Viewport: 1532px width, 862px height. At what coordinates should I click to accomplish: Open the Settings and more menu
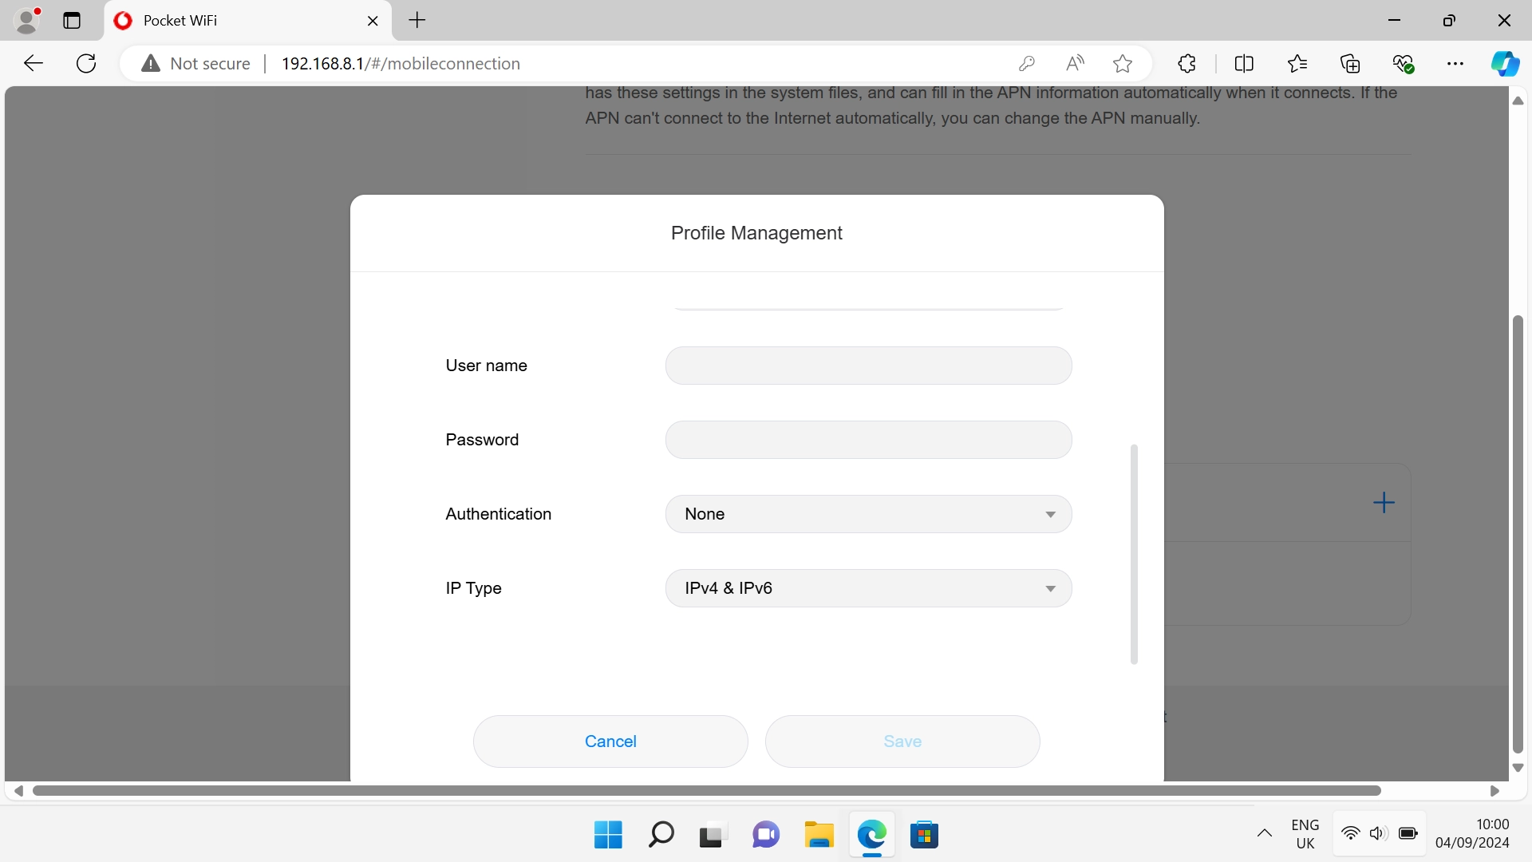pyautogui.click(x=1456, y=63)
